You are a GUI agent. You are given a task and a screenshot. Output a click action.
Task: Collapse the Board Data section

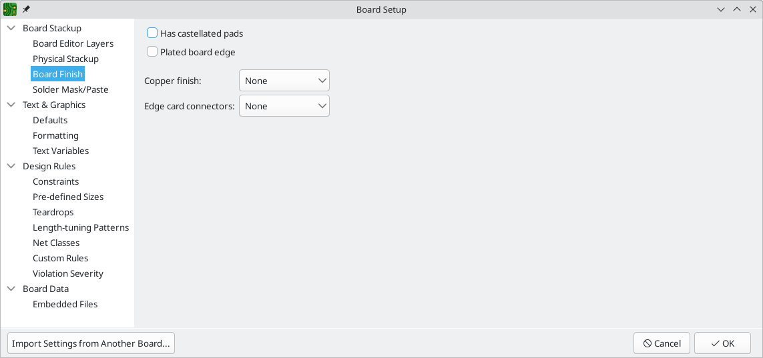pyautogui.click(x=11, y=289)
